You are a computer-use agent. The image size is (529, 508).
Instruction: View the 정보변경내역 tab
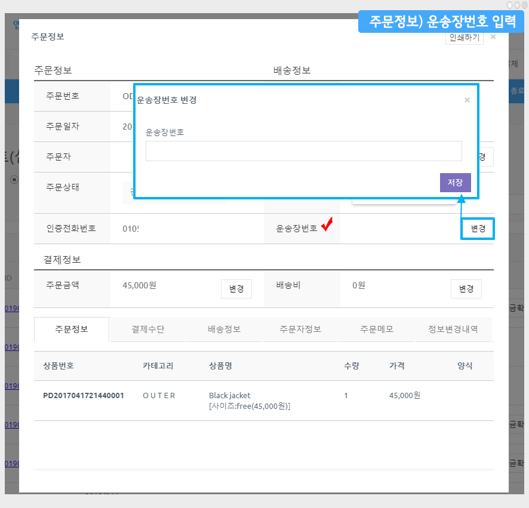coord(453,329)
